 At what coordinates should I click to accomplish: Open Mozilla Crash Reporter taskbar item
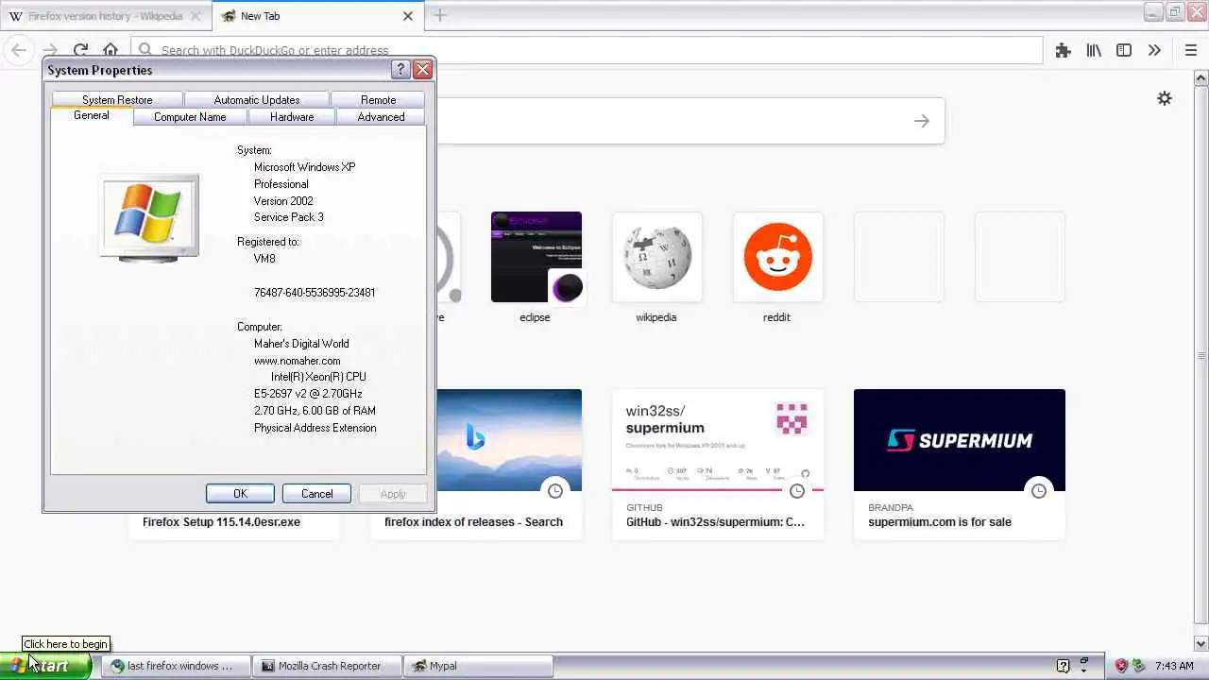(327, 666)
